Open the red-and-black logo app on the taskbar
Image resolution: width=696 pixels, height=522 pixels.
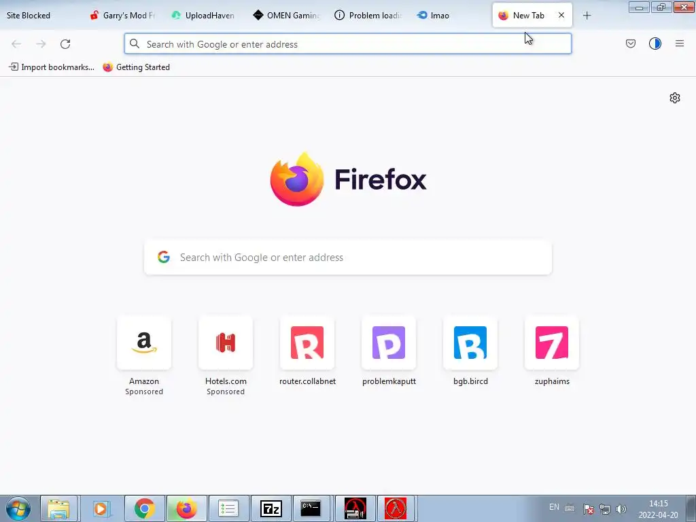coord(355,508)
